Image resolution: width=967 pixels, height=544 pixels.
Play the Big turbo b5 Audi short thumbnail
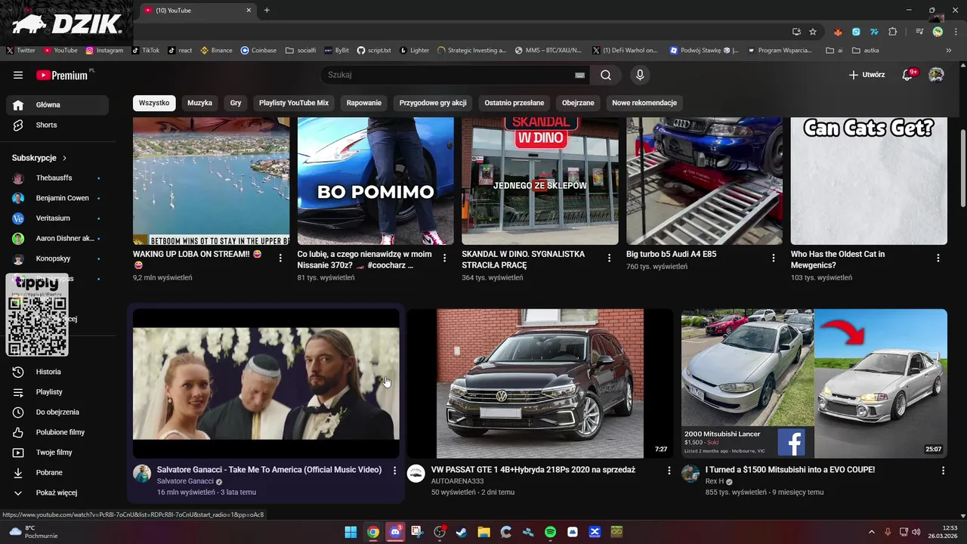point(704,181)
